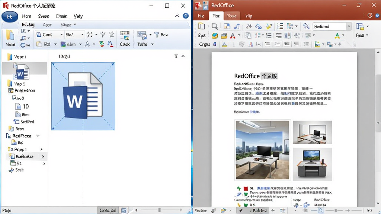The height and width of the screenshot is (214, 381).
Task: Collapse the RedFtoce tree section
Action: (38, 136)
